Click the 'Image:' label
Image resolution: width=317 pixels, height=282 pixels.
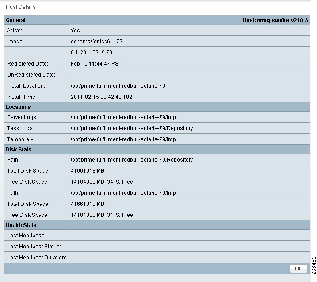click(15, 42)
